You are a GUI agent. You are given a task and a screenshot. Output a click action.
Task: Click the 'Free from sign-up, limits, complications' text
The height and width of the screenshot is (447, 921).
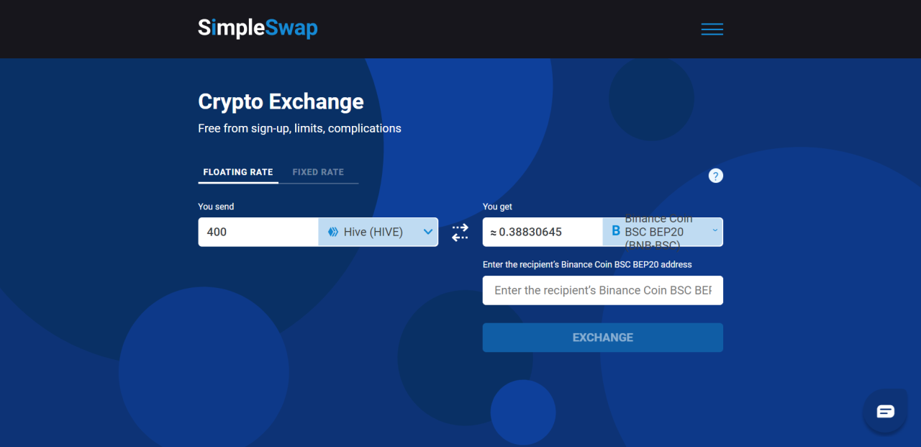click(x=299, y=128)
